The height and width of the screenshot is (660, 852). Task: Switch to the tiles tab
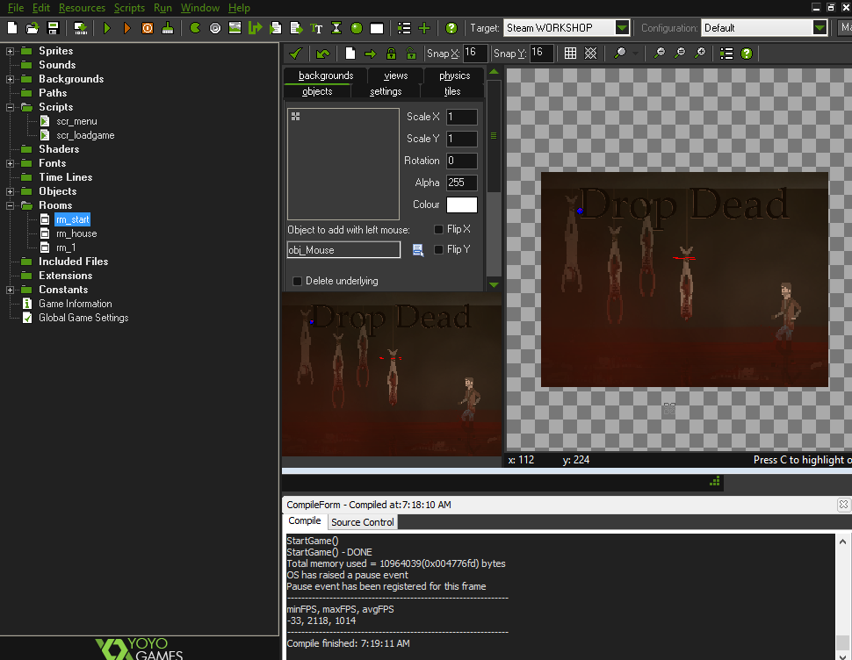[x=452, y=91]
